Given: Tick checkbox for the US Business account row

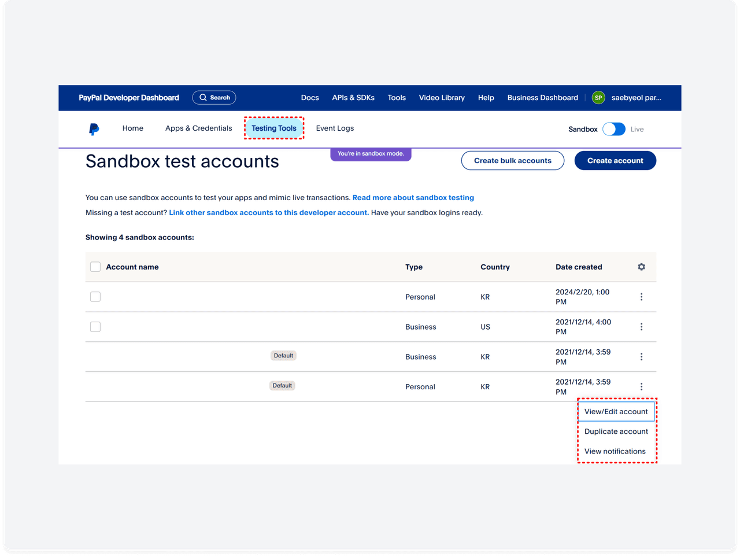Looking at the screenshot, I should [x=95, y=327].
